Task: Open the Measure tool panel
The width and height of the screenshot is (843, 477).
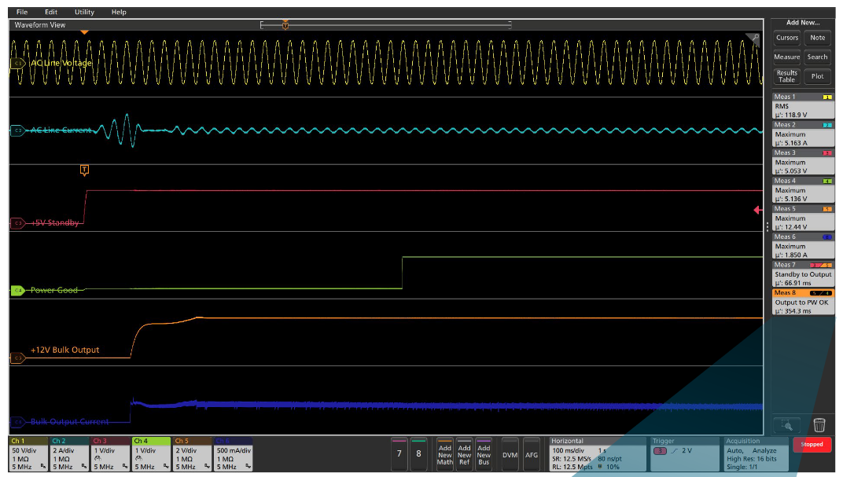Action: pos(786,57)
